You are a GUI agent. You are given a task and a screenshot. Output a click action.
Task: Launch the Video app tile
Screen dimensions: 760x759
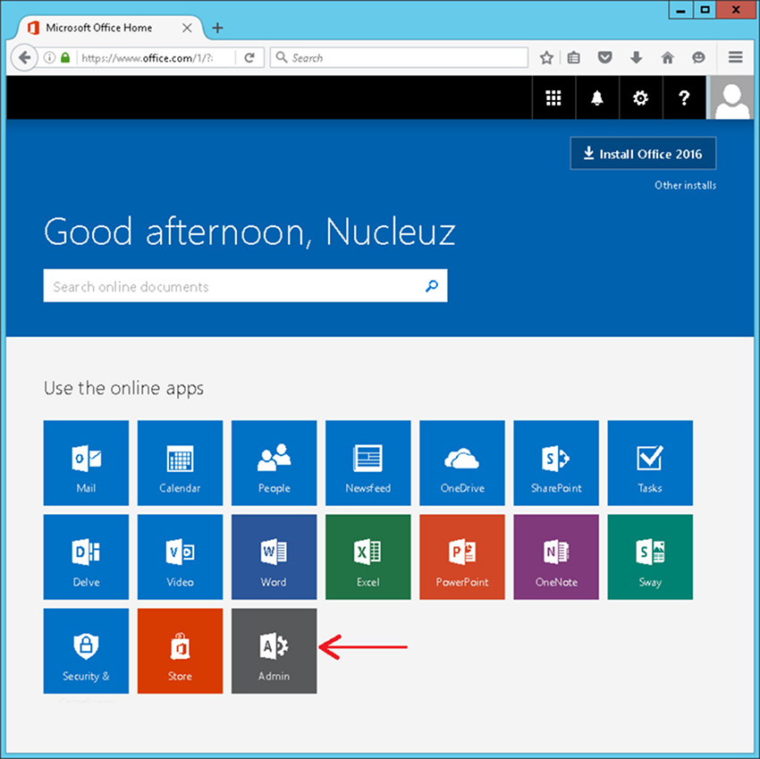(x=180, y=557)
